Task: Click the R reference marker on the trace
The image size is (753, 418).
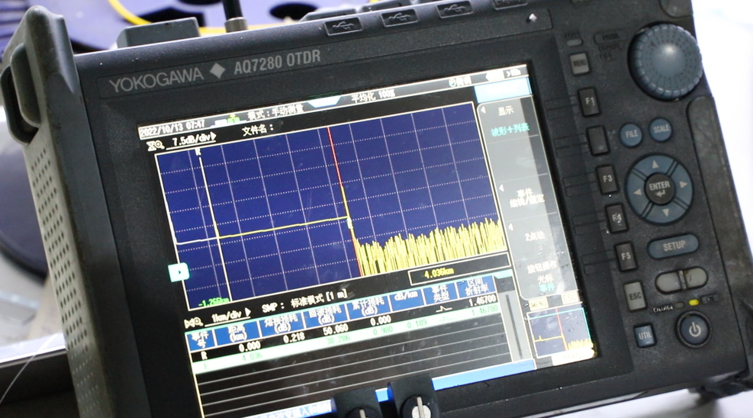Action: pyautogui.click(x=198, y=152)
